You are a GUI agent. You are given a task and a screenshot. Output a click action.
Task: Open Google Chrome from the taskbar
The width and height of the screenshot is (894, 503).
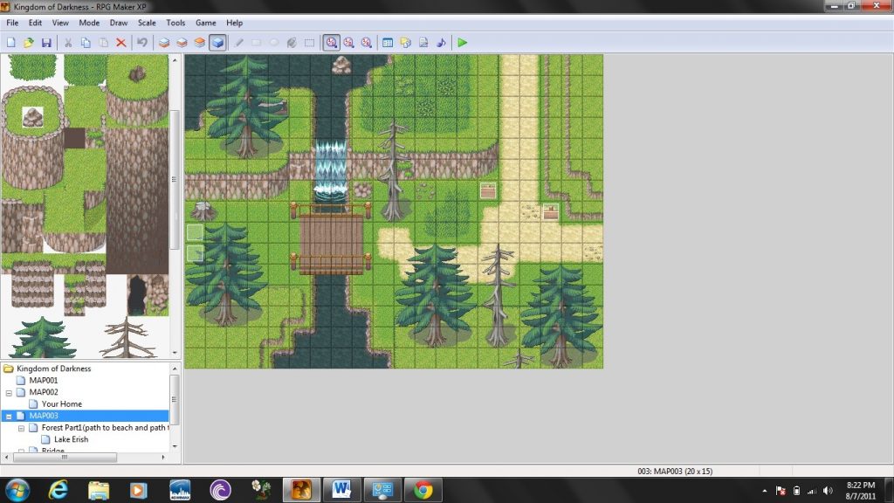(x=423, y=490)
